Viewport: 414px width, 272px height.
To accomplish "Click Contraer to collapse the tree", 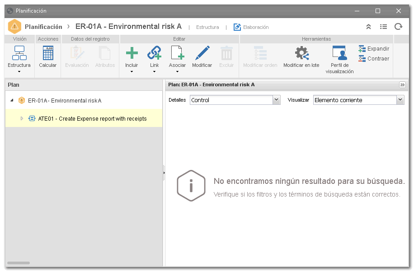I will click(374, 59).
